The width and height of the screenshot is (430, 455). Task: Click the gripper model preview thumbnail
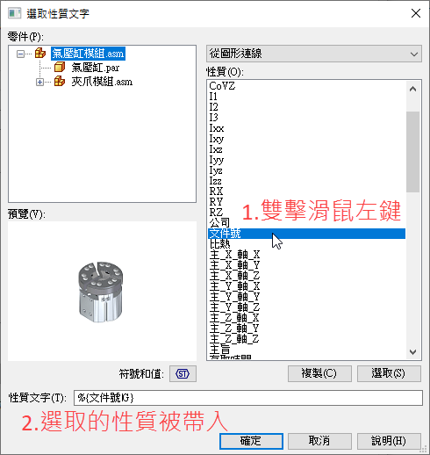(x=101, y=292)
